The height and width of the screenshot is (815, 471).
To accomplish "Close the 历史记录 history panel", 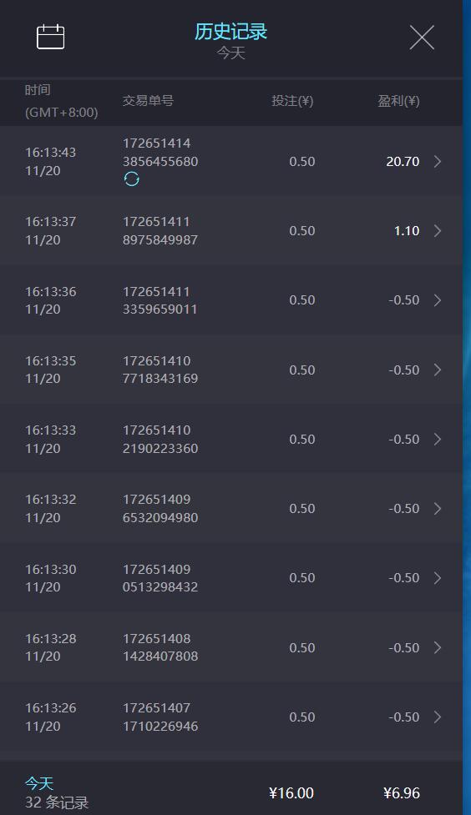I will tap(422, 38).
